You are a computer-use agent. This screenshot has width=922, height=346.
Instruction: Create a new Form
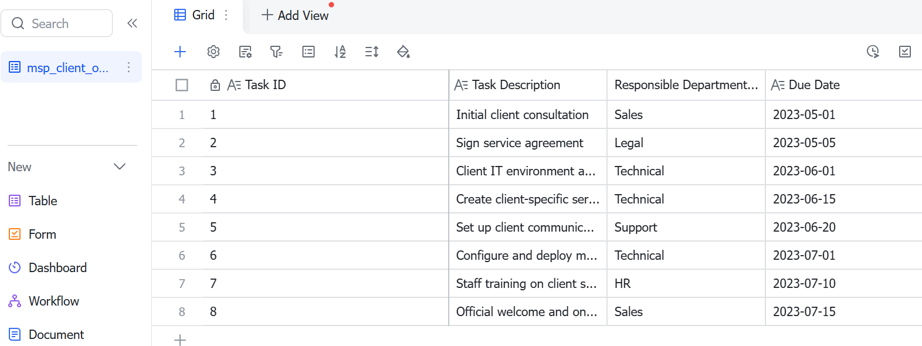click(x=33, y=234)
